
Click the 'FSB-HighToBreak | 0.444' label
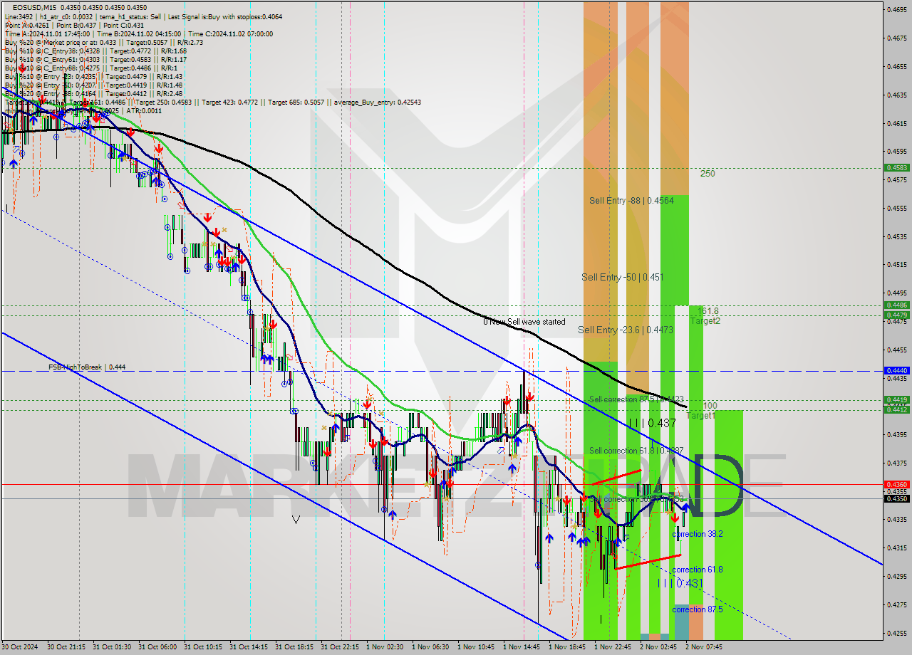click(x=87, y=367)
